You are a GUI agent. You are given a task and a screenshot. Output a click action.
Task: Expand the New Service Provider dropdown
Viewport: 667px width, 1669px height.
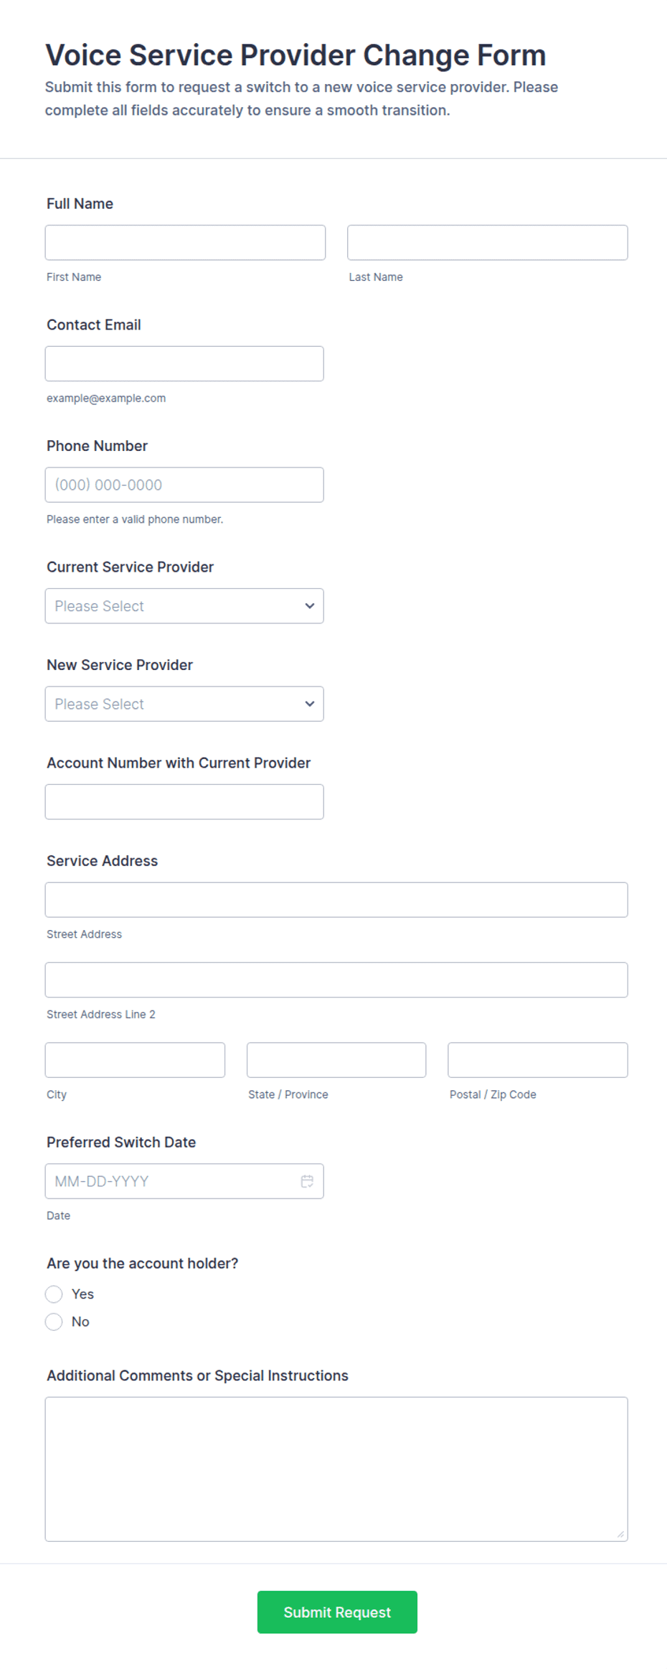click(184, 704)
